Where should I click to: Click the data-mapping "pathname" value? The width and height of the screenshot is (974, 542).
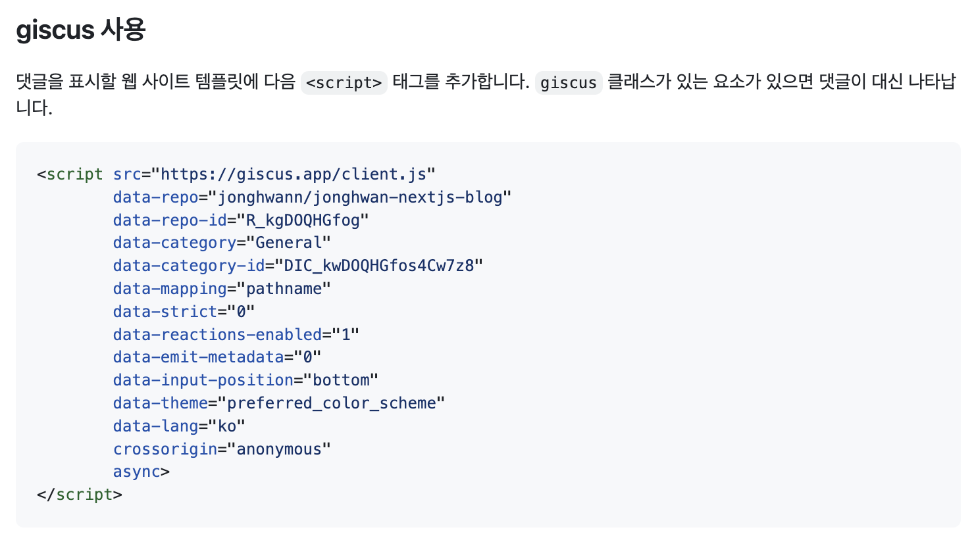(284, 289)
